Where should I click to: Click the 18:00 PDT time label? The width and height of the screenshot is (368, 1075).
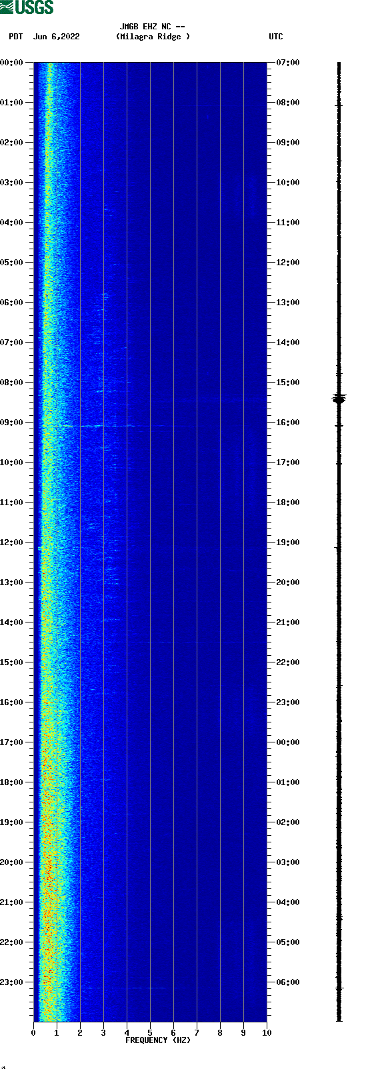pos(12,782)
